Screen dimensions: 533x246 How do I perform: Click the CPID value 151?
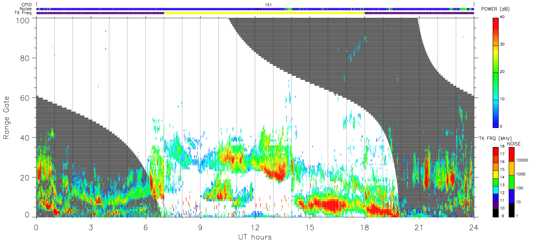pos(268,5)
